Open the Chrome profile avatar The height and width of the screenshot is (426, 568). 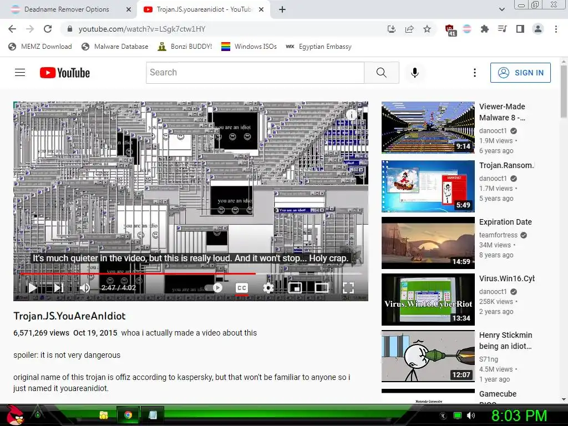[538, 29]
